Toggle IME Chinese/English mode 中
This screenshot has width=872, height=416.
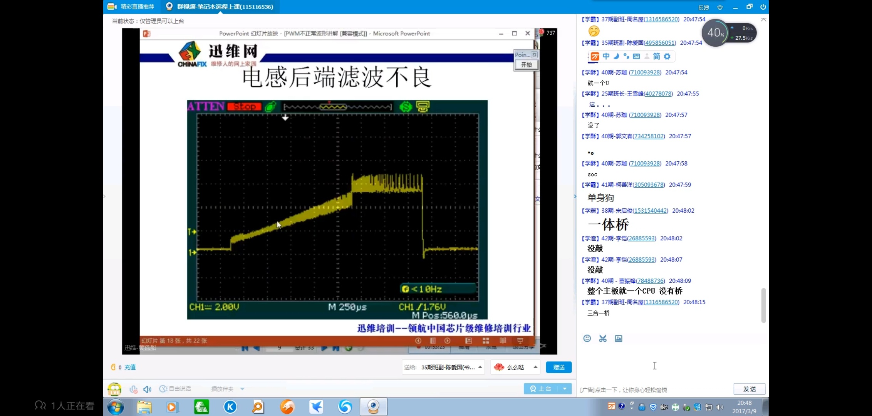pos(606,57)
